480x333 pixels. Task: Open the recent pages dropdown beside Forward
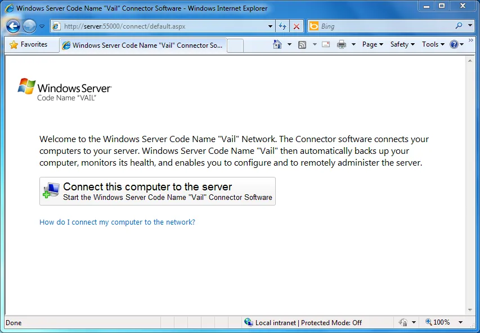42,26
